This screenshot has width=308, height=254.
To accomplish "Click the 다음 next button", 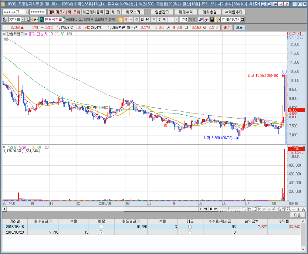I will coord(297,215).
